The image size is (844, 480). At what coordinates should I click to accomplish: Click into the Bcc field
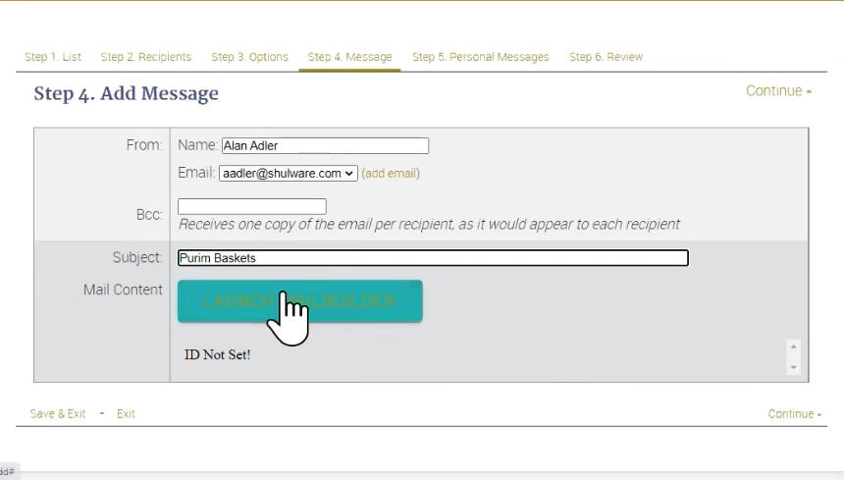251,206
